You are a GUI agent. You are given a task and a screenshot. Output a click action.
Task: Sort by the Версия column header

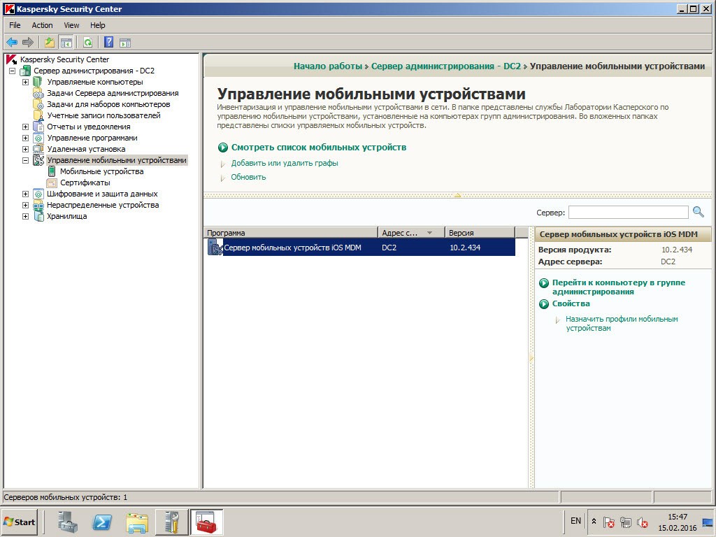click(480, 233)
